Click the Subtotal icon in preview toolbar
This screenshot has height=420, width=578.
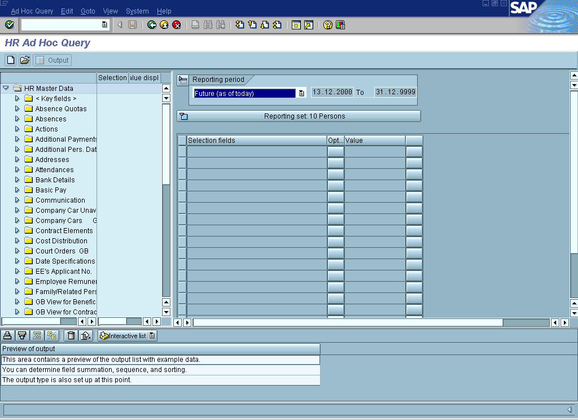[x=51, y=335]
